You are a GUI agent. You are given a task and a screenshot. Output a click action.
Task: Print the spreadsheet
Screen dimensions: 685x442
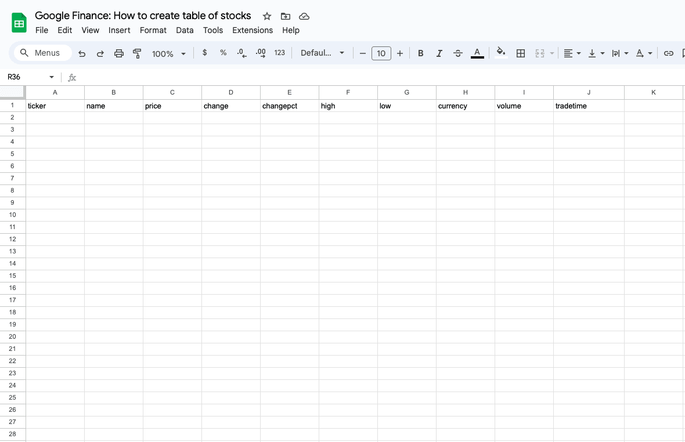(x=118, y=53)
